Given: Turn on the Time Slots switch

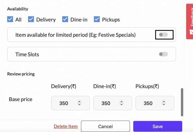Looking at the screenshot, I should pyautogui.click(x=163, y=54).
